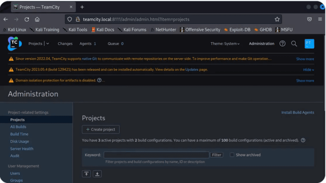Image resolution: width=326 pixels, height=183 pixels.
Task: Open the Exploit-DB bookmark
Action: click(237, 30)
